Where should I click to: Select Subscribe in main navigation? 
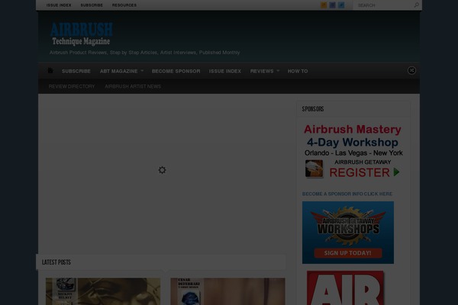point(76,71)
